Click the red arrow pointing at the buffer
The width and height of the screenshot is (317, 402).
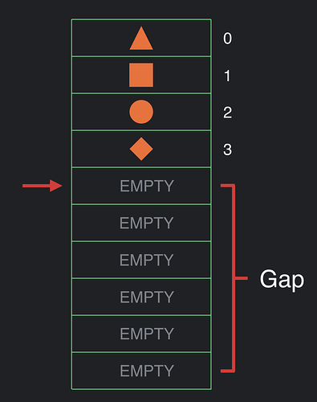(43, 186)
